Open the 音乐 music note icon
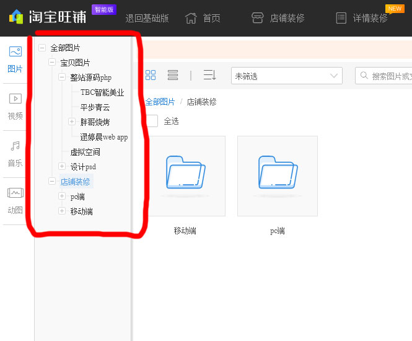The height and width of the screenshot is (341, 412). click(15, 146)
